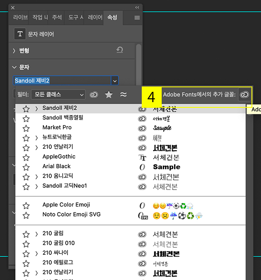
Task: Star the Apple Color Emoji font
Action: [x=26, y=206]
